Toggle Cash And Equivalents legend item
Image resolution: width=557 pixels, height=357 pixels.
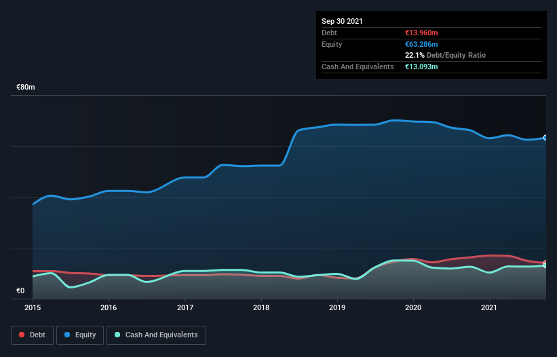[156, 335]
